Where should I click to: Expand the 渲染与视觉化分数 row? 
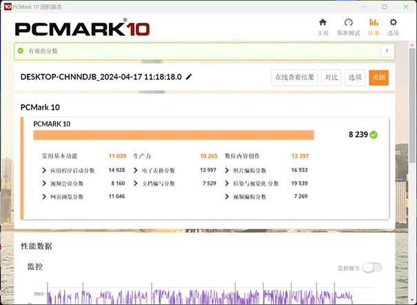(228, 184)
